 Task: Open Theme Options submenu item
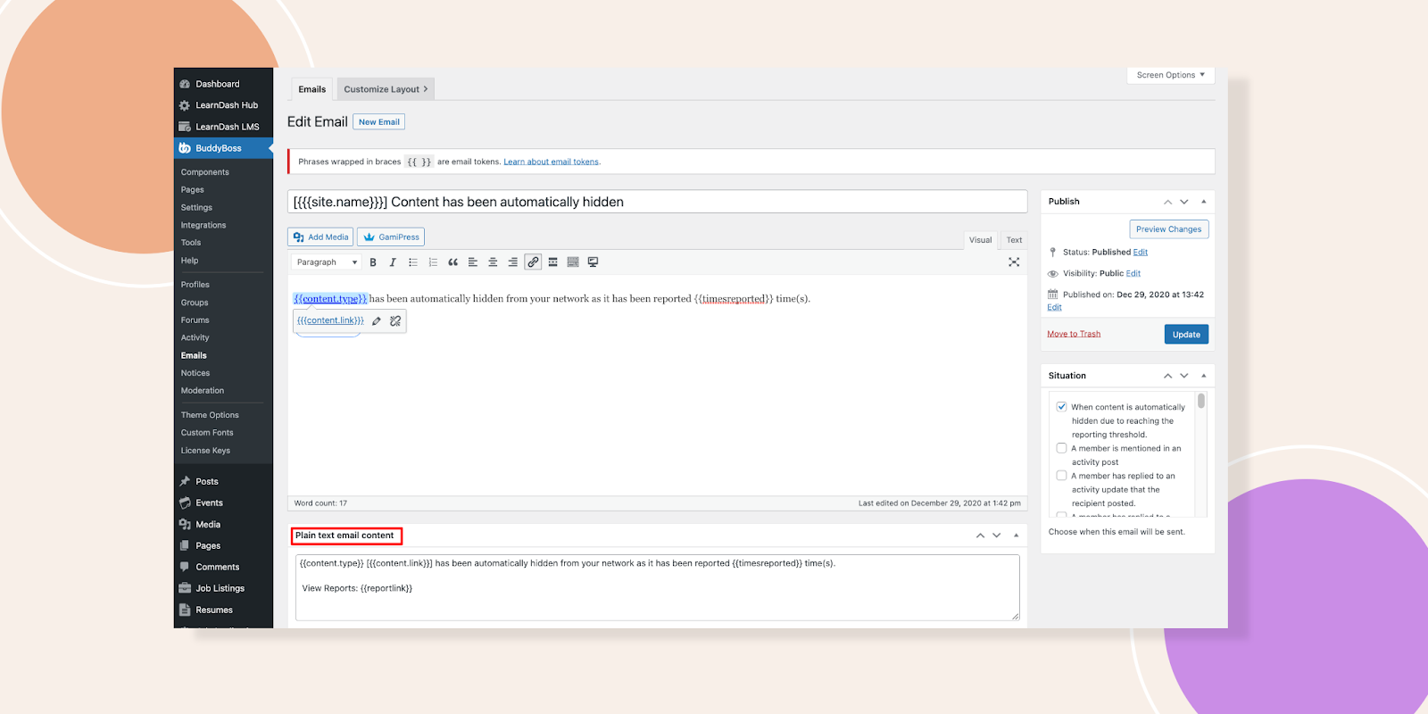click(x=210, y=415)
